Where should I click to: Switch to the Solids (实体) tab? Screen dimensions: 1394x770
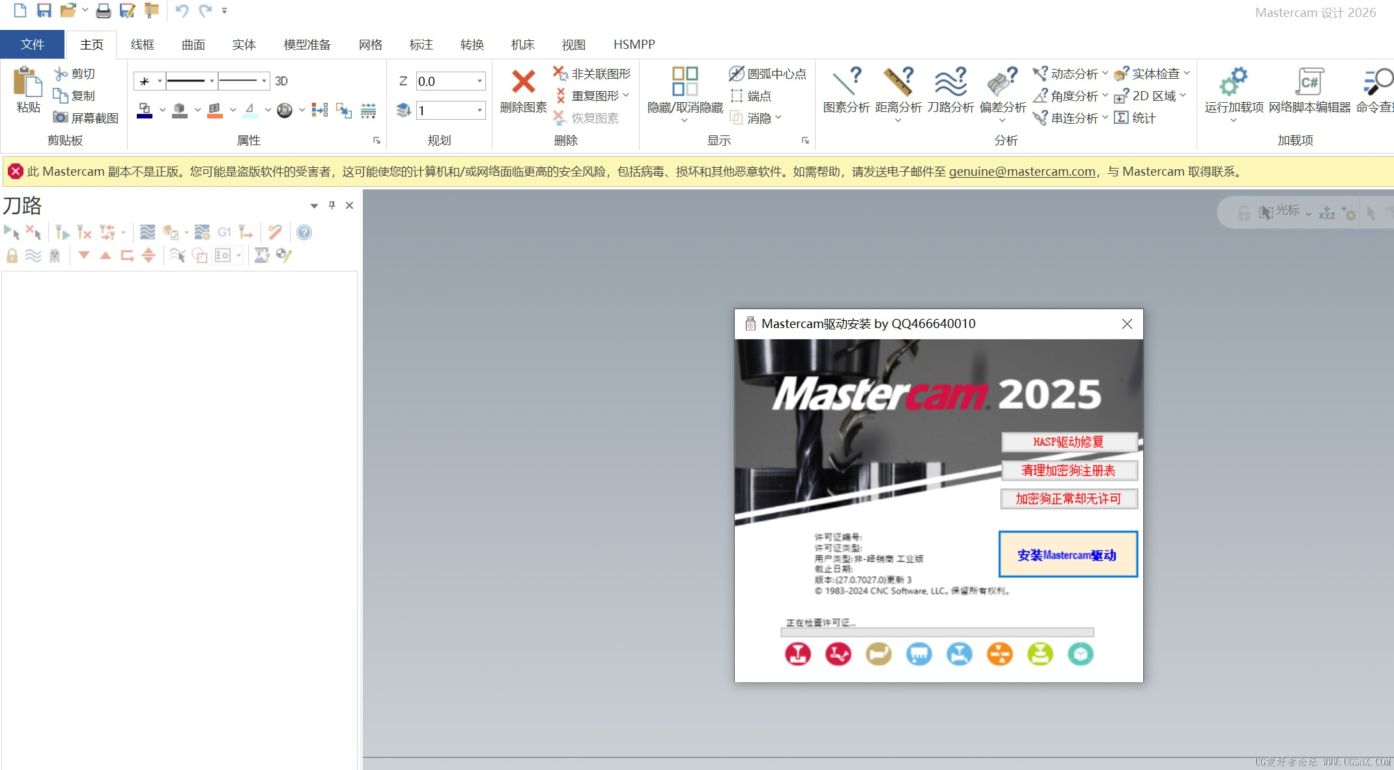pos(244,44)
